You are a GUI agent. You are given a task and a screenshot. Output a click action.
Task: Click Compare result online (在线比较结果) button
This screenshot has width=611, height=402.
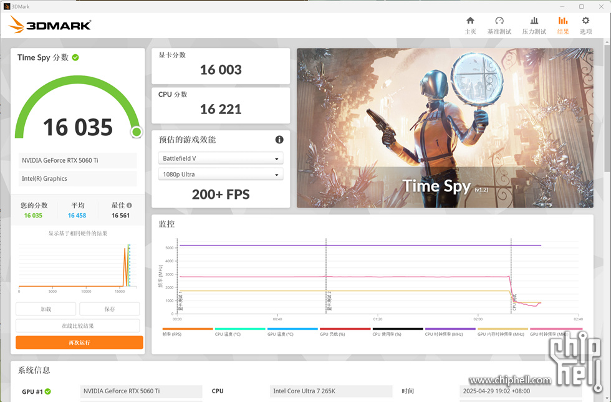click(77, 325)
